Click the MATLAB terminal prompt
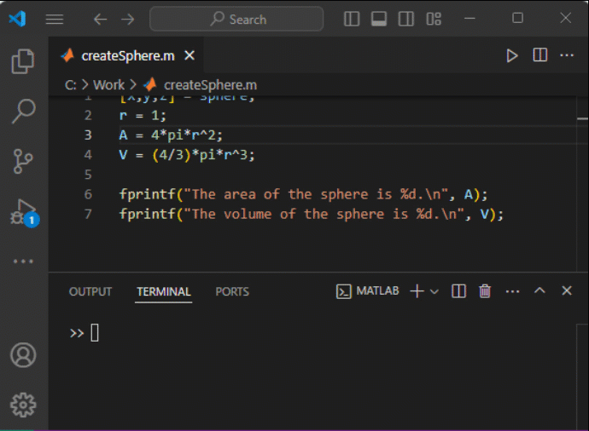The image size is (589, 431). [x=85, y=333]
